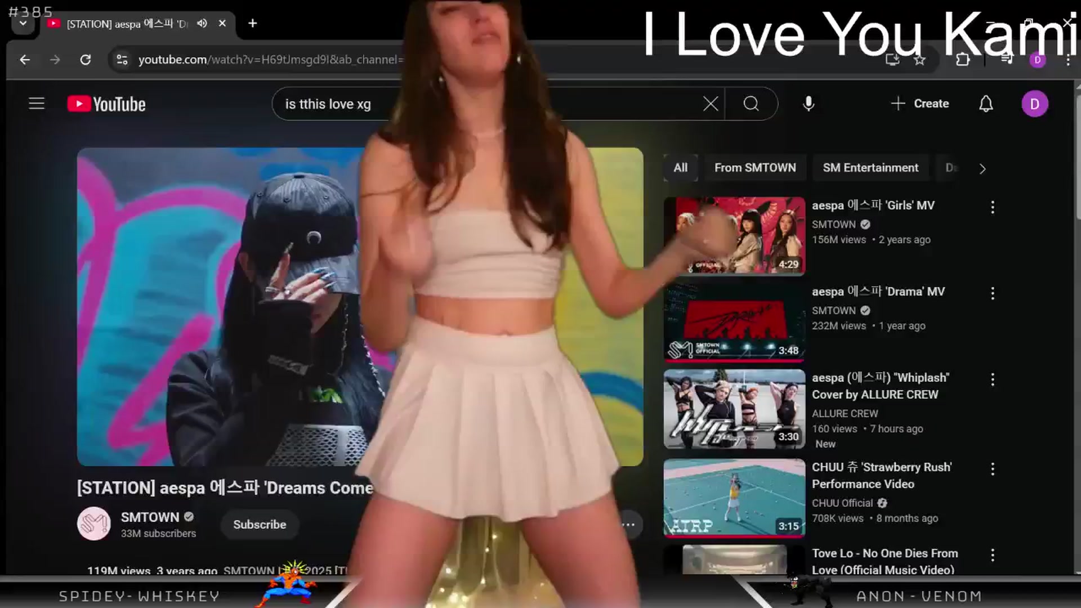Open site information icon in address bar
The image size is (1081, 608).
point(122,60)
